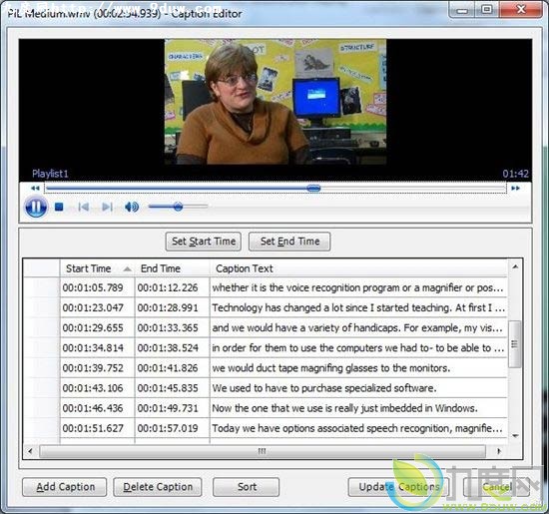Image resolution: width=549 pixels, height=514 pixels.
Task: Mute audio using the speaker icon
Action: (x=132, y=207)
